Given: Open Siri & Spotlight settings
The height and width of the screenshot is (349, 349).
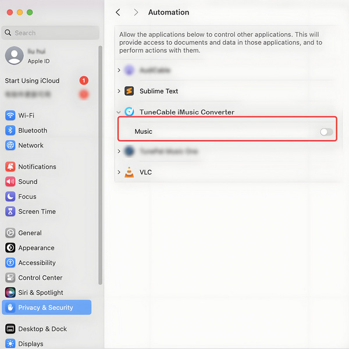Looking at the screenshot, I should [x=47, y=293].
